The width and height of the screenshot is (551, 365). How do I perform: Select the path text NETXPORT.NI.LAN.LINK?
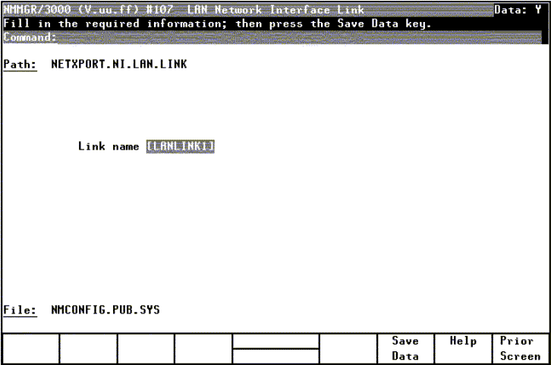click(119, 65)
